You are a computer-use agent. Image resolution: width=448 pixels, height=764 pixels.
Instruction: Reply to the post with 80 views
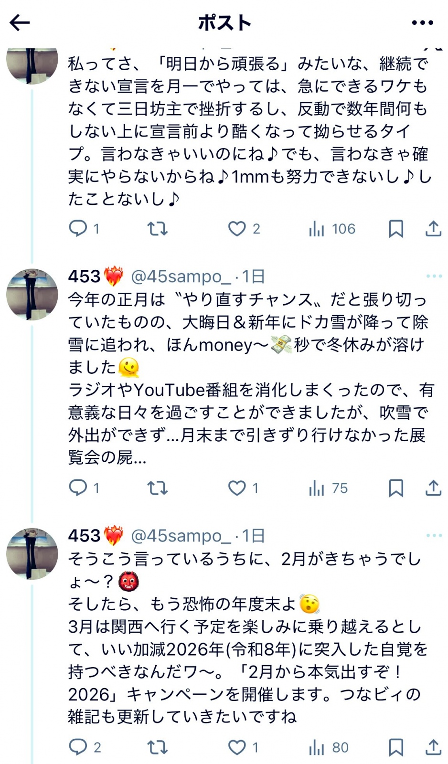(x=78, y=747)
